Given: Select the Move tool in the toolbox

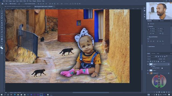Looking at the screenshot, I should click(x=2, y=9).
